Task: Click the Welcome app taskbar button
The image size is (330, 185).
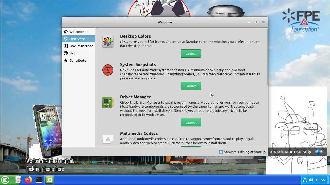Action: tap(49, 180)
